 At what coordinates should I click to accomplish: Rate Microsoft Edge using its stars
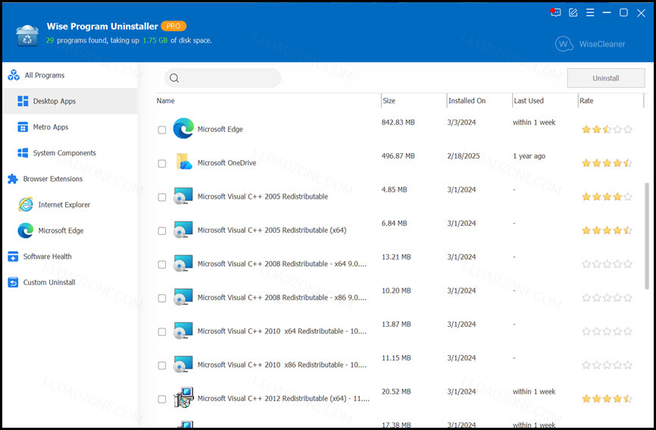pyautogui.click(x=607, y=130)
